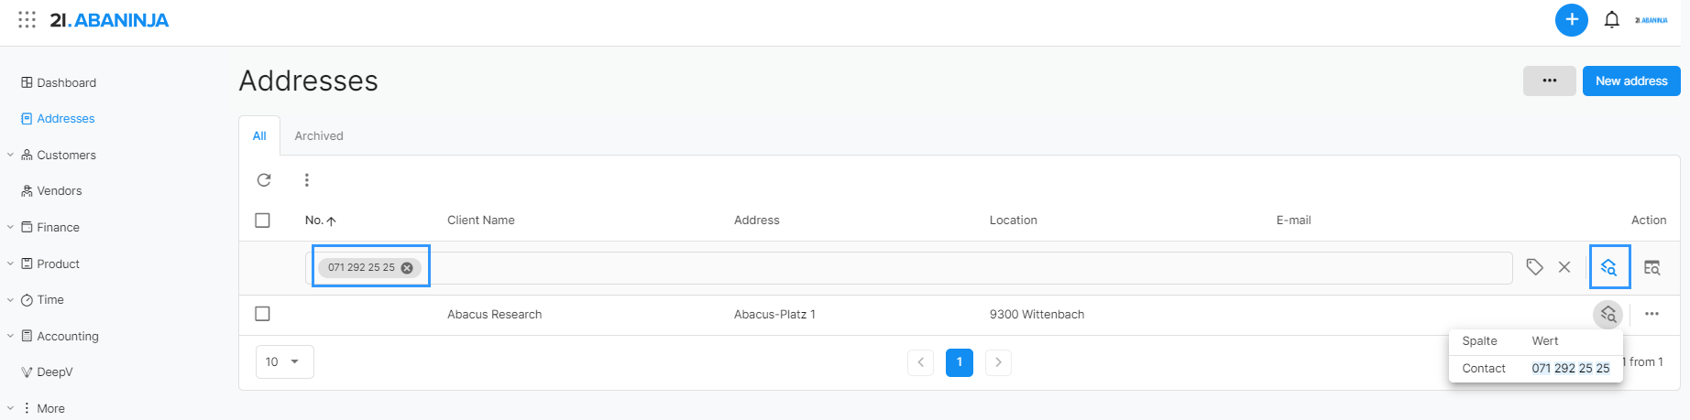This screenshot has width=1690, height=420.
Task: Toggle the highlighted search-details icon
Action: [1609, 267]
